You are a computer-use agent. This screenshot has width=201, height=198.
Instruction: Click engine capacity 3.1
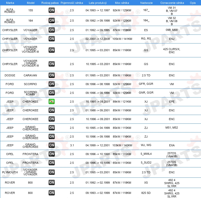[72, 145]
